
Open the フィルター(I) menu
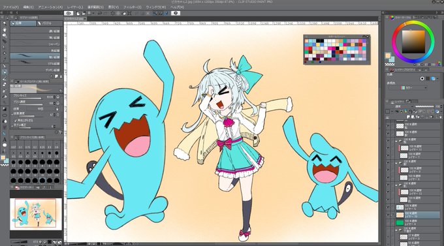133,7
